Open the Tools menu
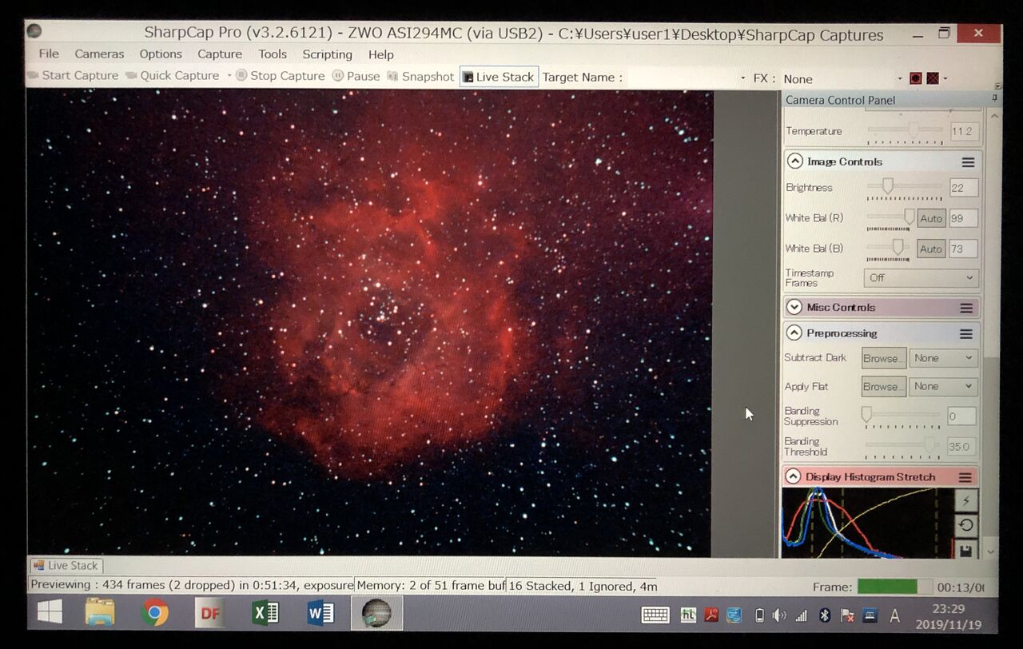Viewport: 1023px width, 649px height. click(273, 54)
